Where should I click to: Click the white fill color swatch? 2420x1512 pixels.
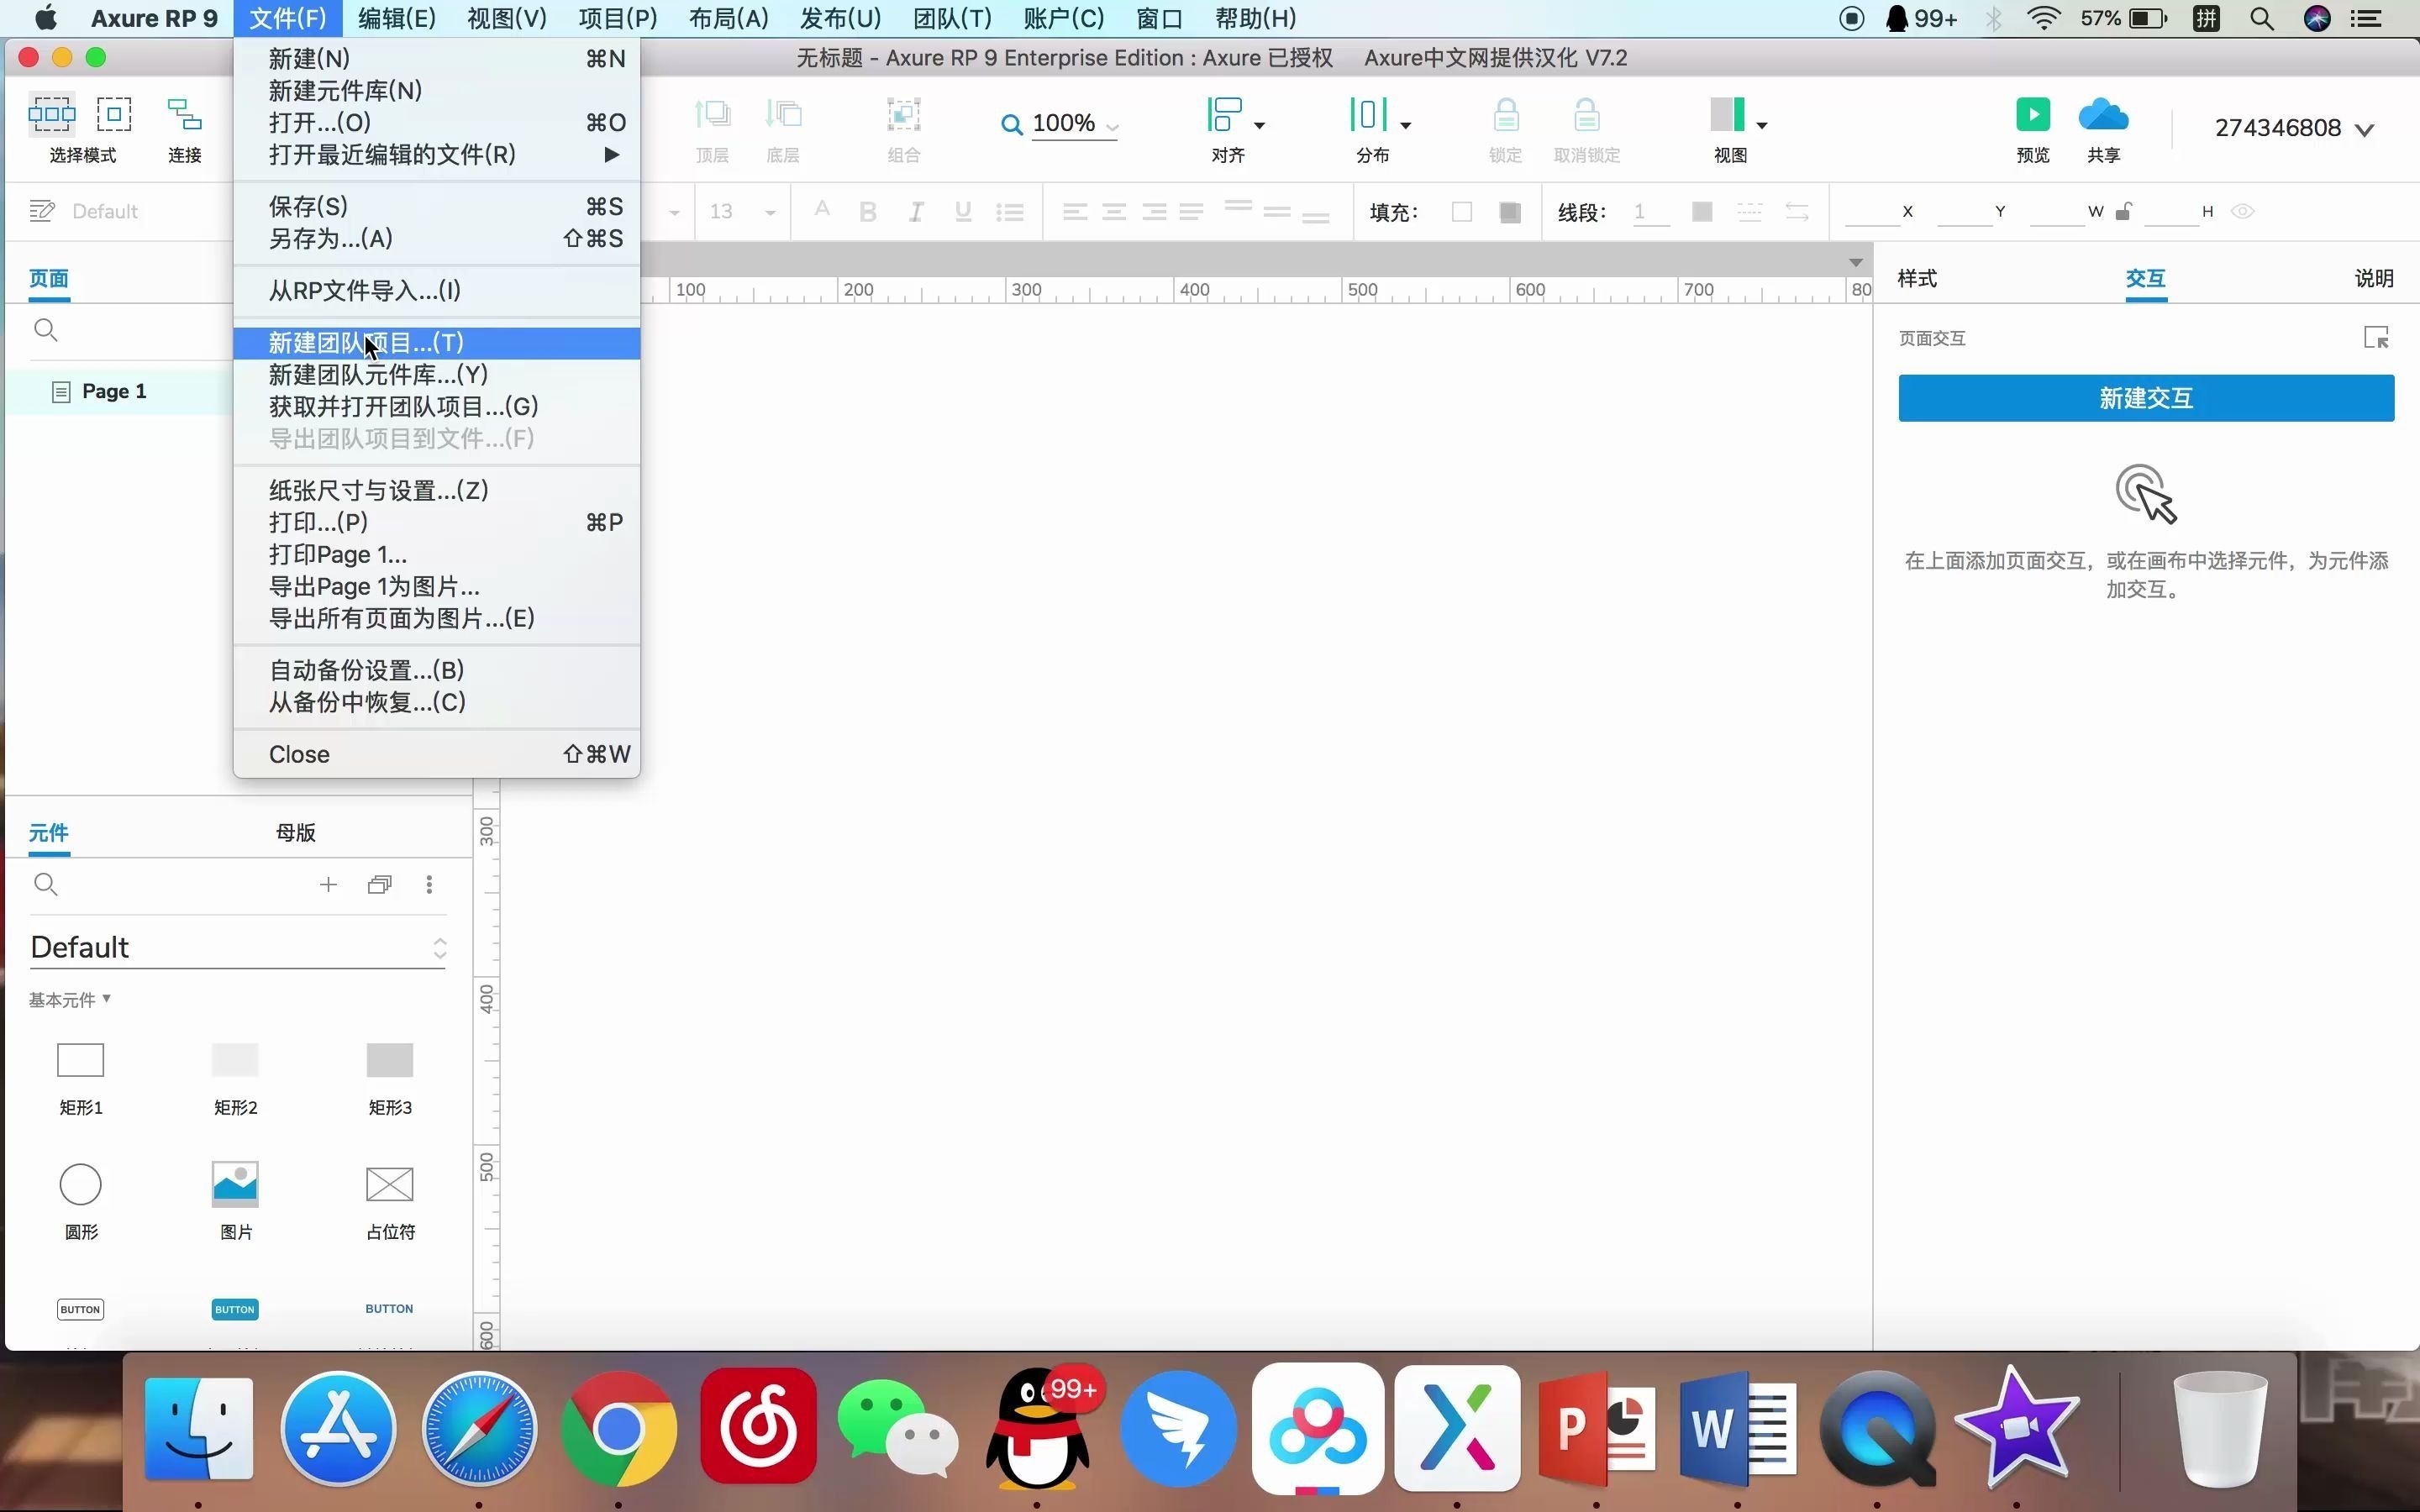1462,211
